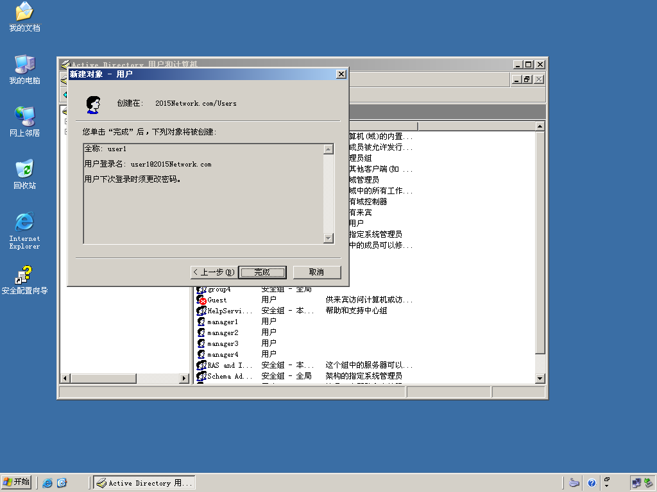
Task: Click the second quick launch icon
Action: tap(62, 483)
